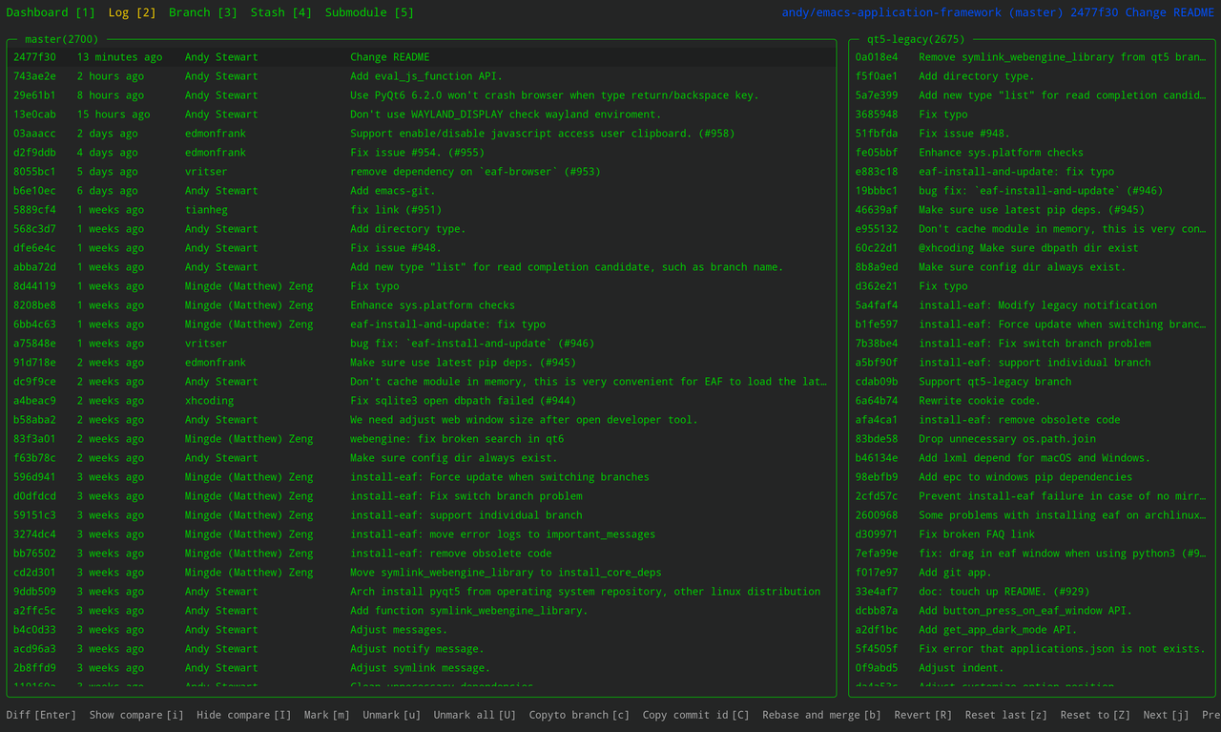Select commit dcbb87a button_press_on_eaf_window API

pos(1031,611)
